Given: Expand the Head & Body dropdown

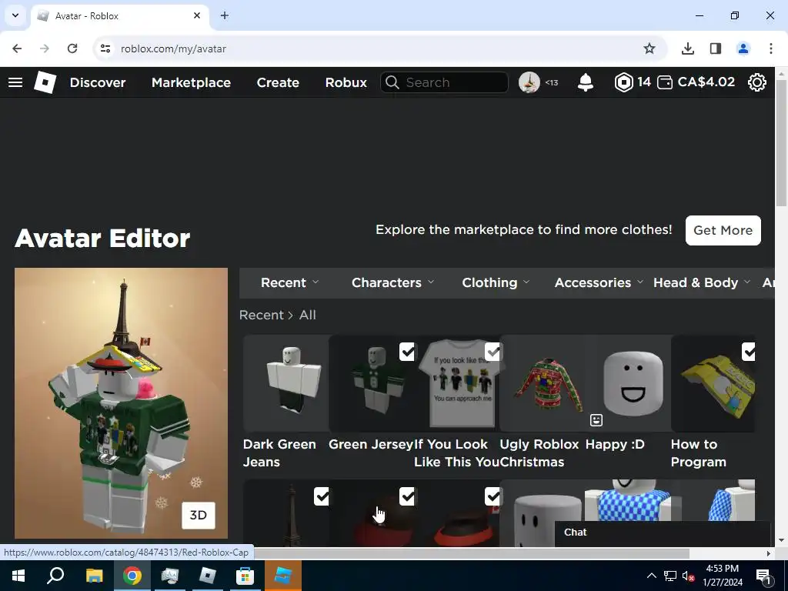Looking at the screenshot, I should click(702, 283).
